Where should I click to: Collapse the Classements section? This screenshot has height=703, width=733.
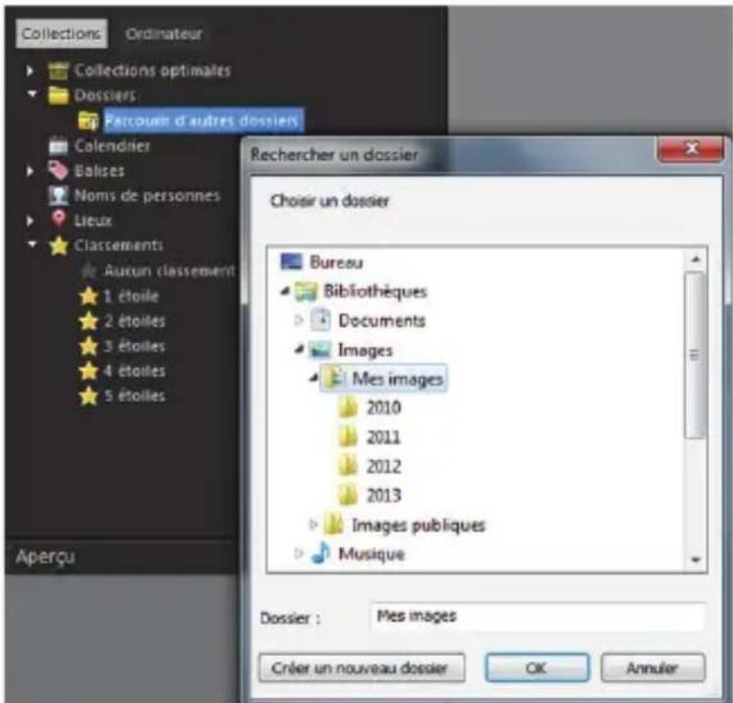[x=32, y=244]
